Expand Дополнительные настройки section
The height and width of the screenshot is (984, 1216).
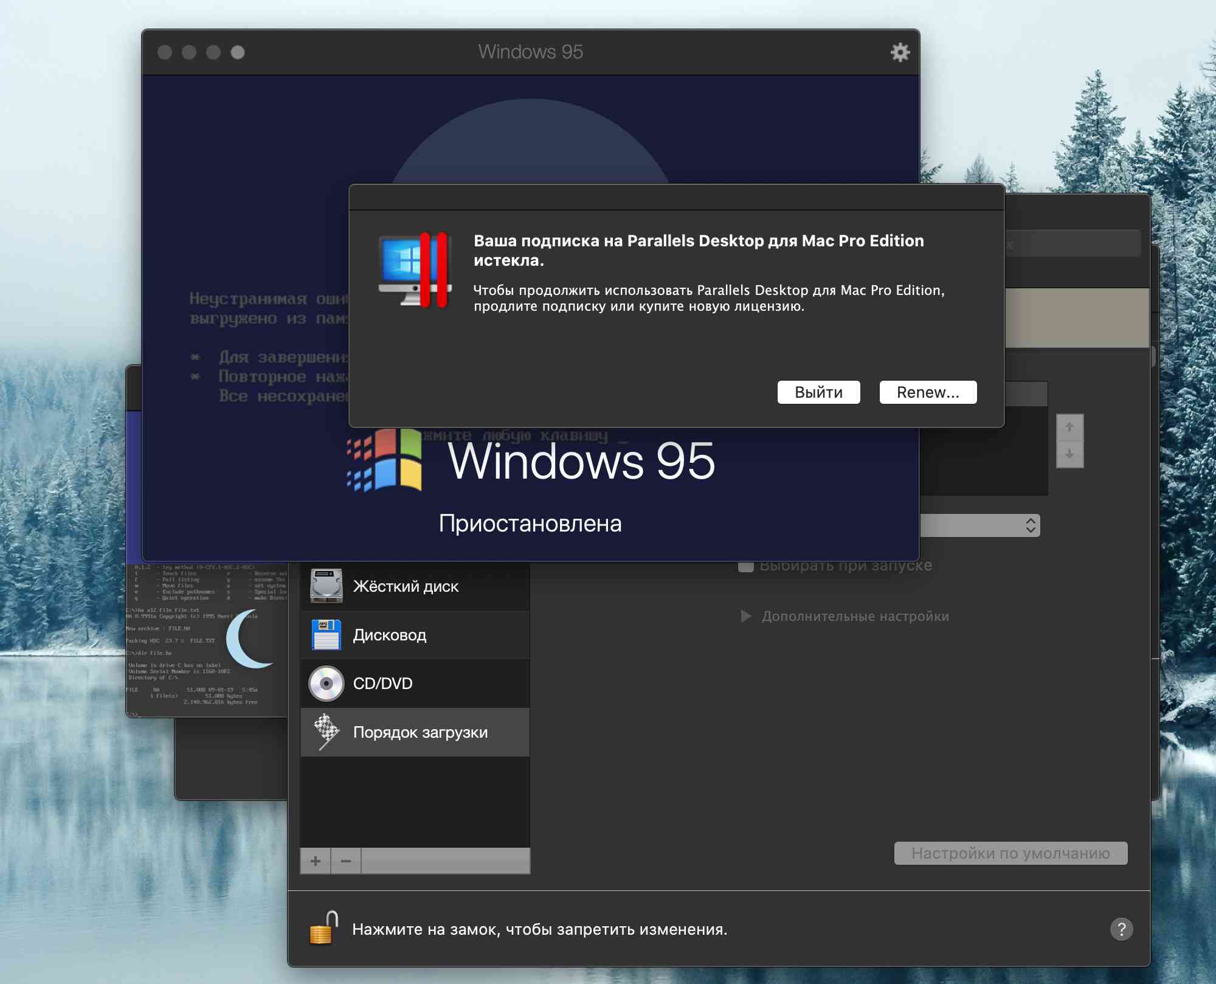tap(746, 616)
